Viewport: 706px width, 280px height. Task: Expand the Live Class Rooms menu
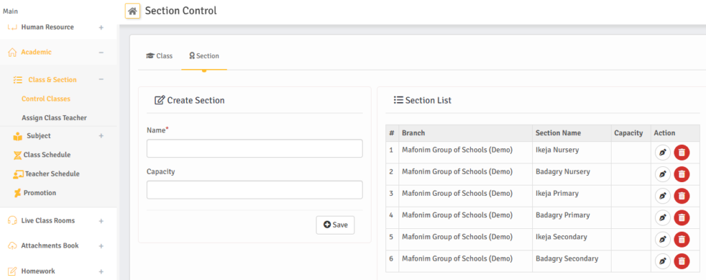(101, 221)
